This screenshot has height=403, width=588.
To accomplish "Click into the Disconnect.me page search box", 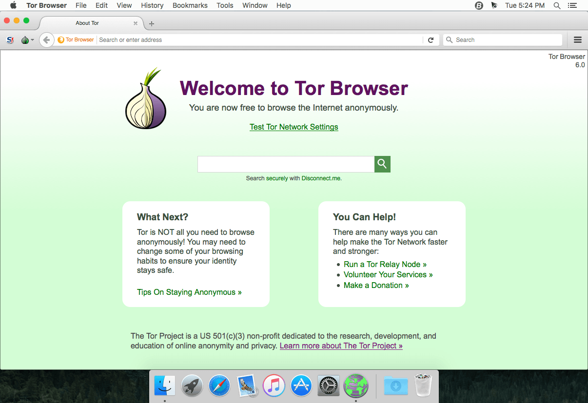I will click(286, 164).
